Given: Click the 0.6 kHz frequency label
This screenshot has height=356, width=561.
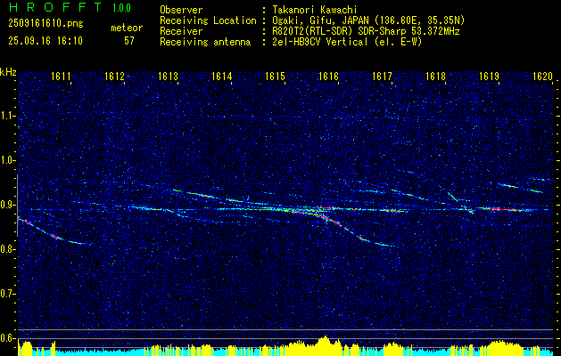Looking at the screenshot, I should [7, 338].
